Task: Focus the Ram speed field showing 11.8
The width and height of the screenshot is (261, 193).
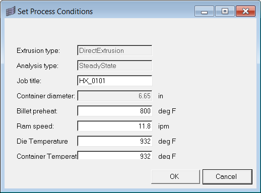Action: [115, 126]
